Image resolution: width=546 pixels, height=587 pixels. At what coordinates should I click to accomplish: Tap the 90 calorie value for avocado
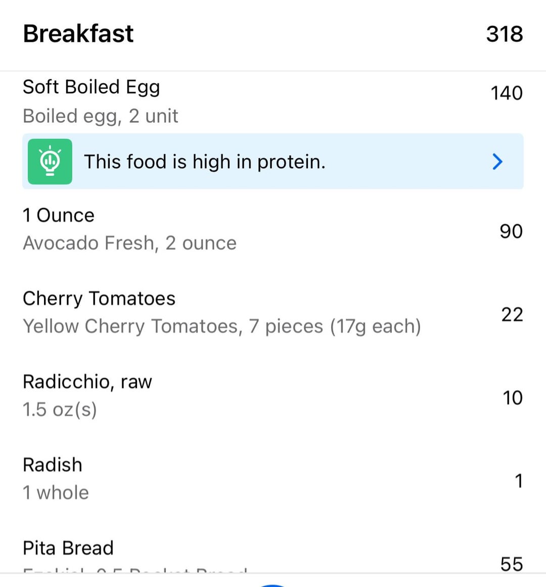coord(511,231)
